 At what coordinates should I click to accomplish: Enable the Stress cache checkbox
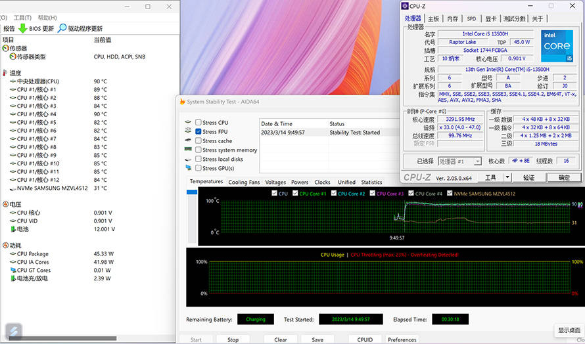coord(199,140)
